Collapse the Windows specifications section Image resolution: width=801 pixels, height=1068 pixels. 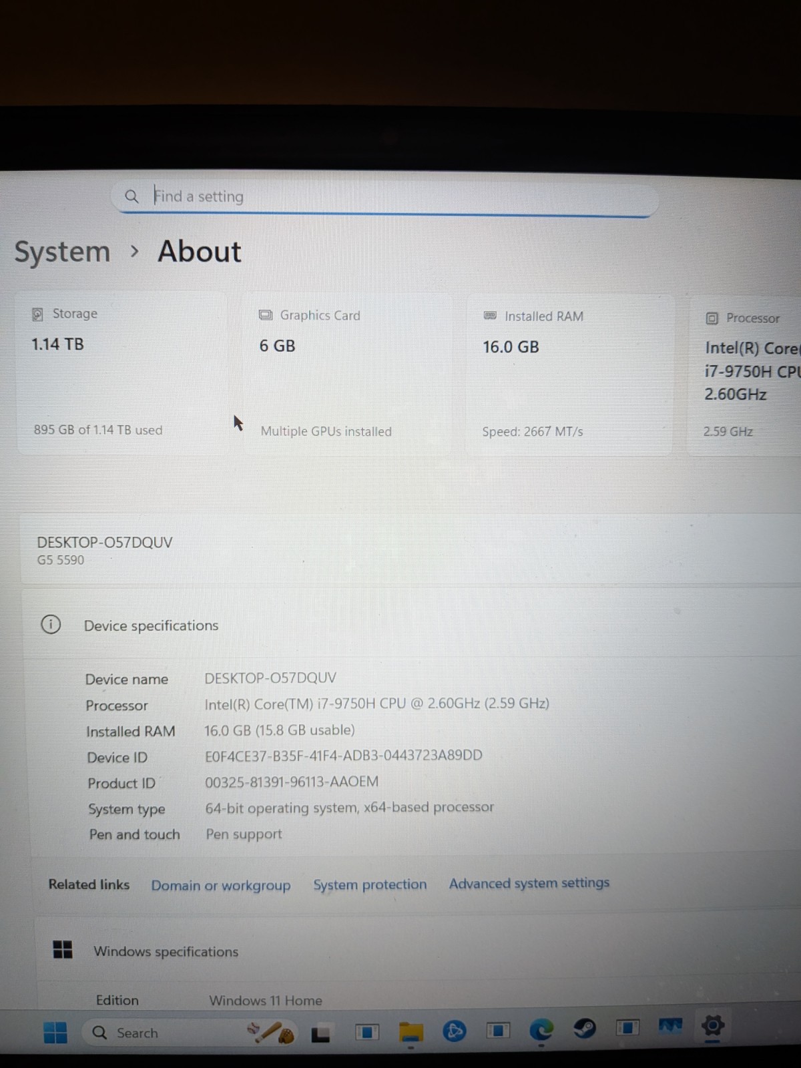click(417, 951)
